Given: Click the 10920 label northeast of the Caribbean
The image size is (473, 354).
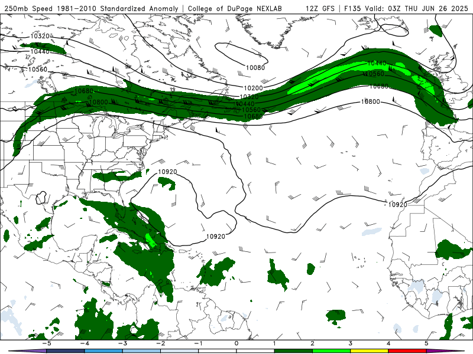Looking at the screenshot, I should coord(216,237).
